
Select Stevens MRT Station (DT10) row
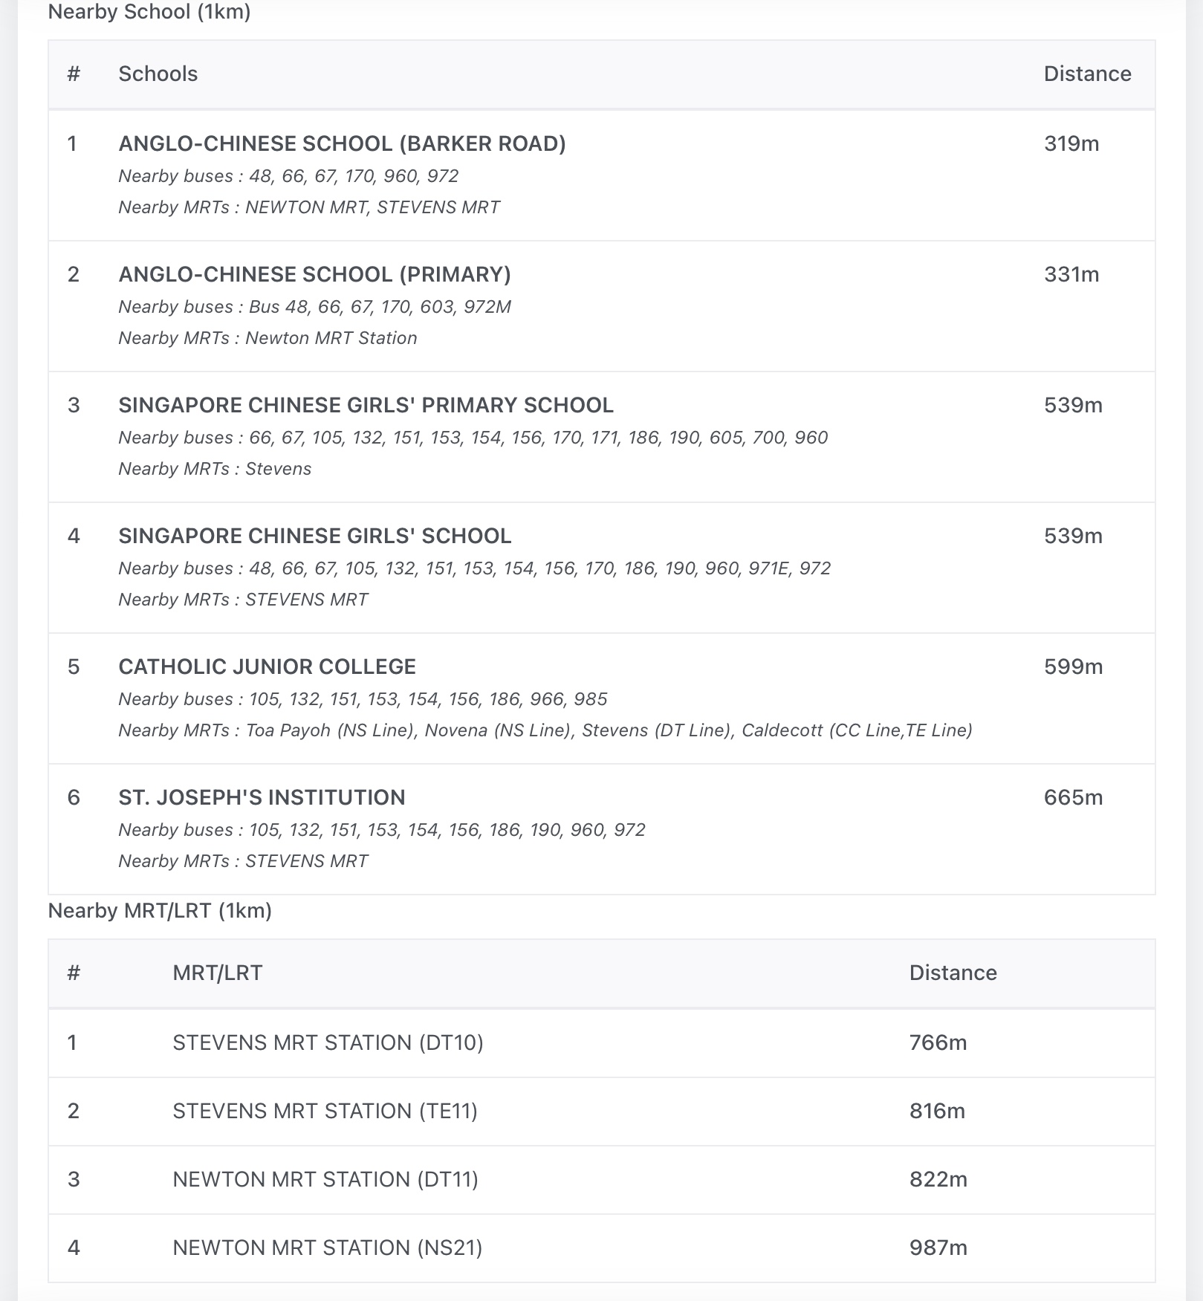[328, 1042]
